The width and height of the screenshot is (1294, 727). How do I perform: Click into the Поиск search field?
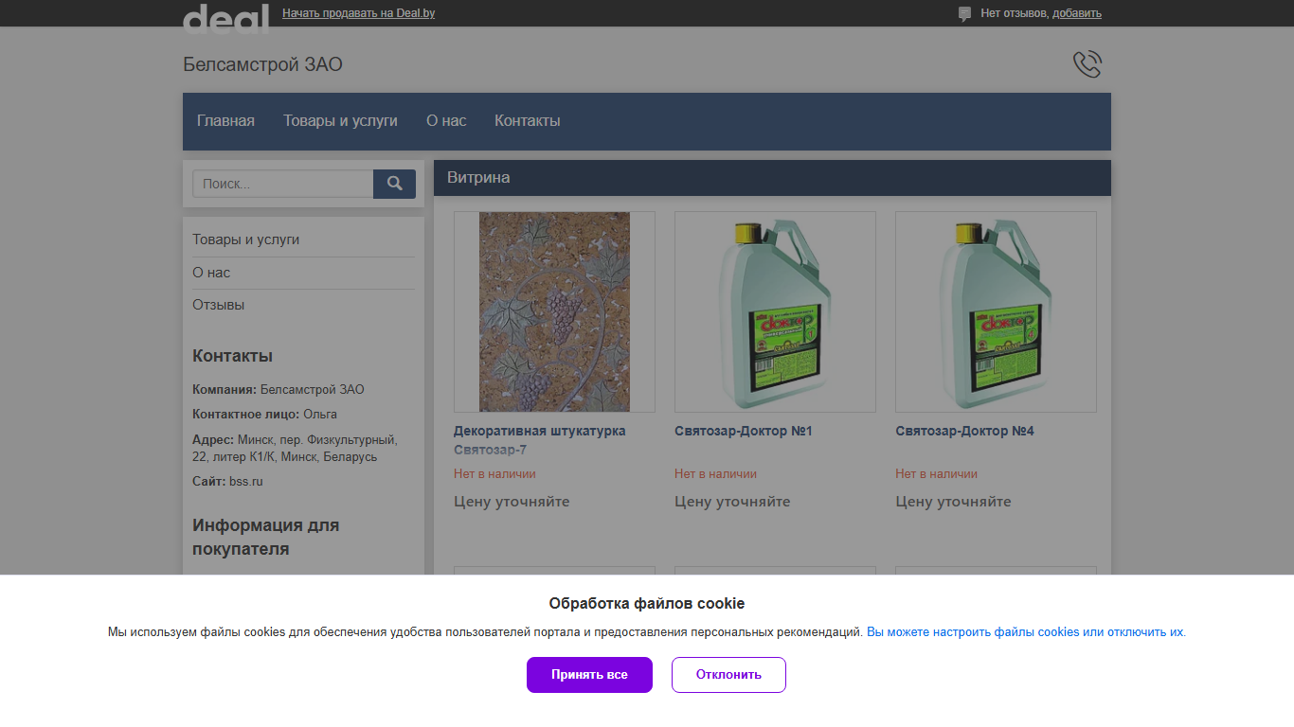click(x=283, y=184)
